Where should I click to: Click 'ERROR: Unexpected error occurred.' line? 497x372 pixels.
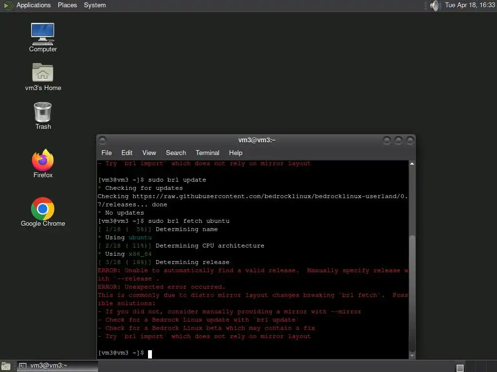[x=162, y=287]
